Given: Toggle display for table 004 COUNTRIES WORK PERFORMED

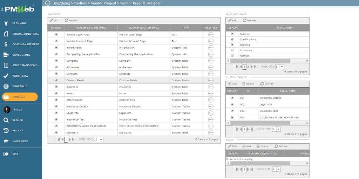Looking at the screenshot, I should pos(232,117).
